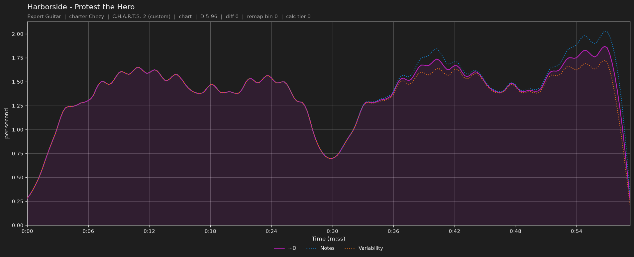Click the chart title 'Harborside - Protest the Hero'

81,7
